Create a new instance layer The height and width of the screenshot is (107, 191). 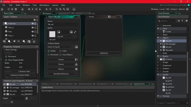(x=9, y=42)
